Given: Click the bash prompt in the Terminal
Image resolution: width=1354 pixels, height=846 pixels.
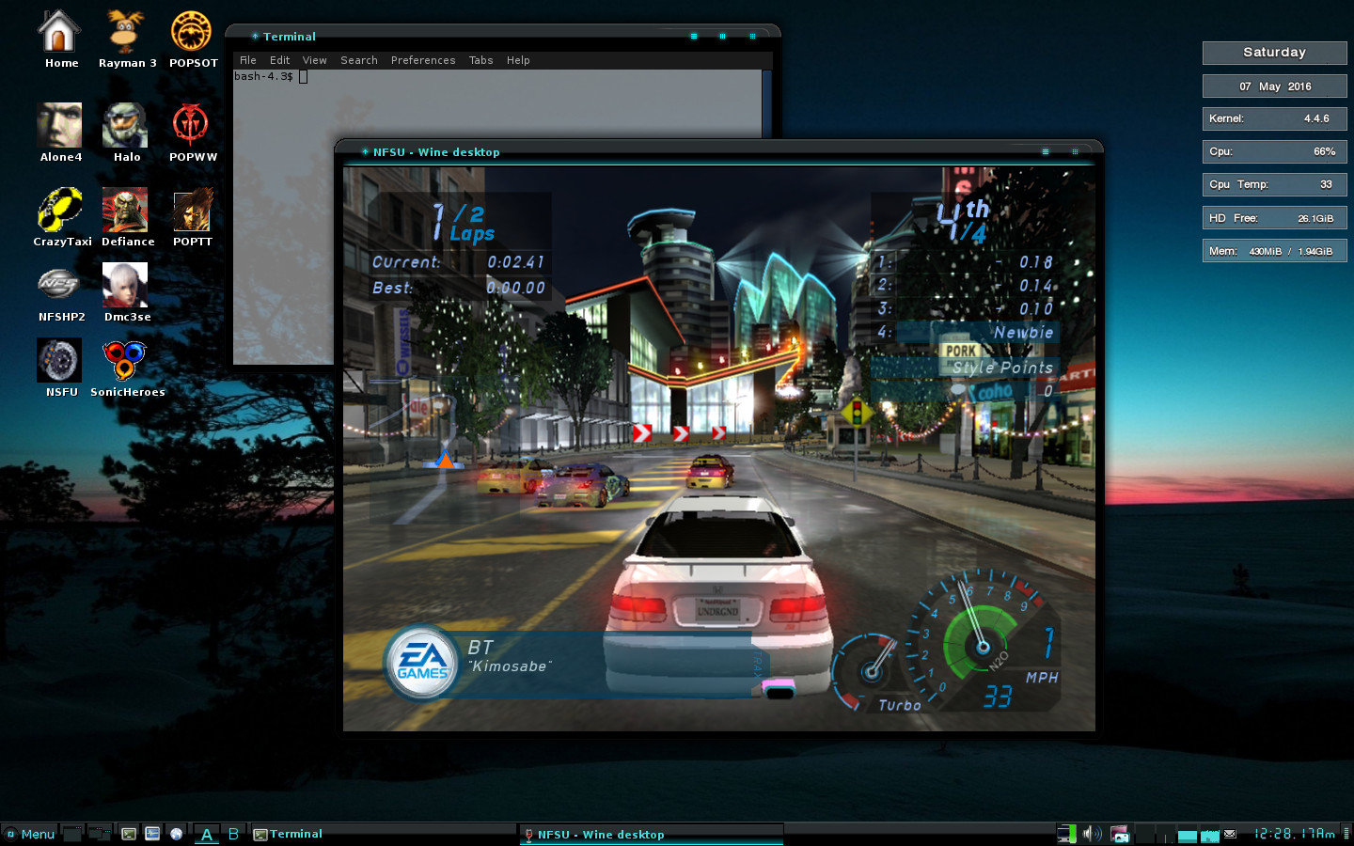Looking at the screenshot, I should (263, 76).
